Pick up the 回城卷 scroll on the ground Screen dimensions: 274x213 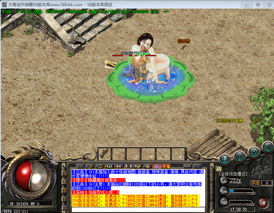click(x=183, y=47)
